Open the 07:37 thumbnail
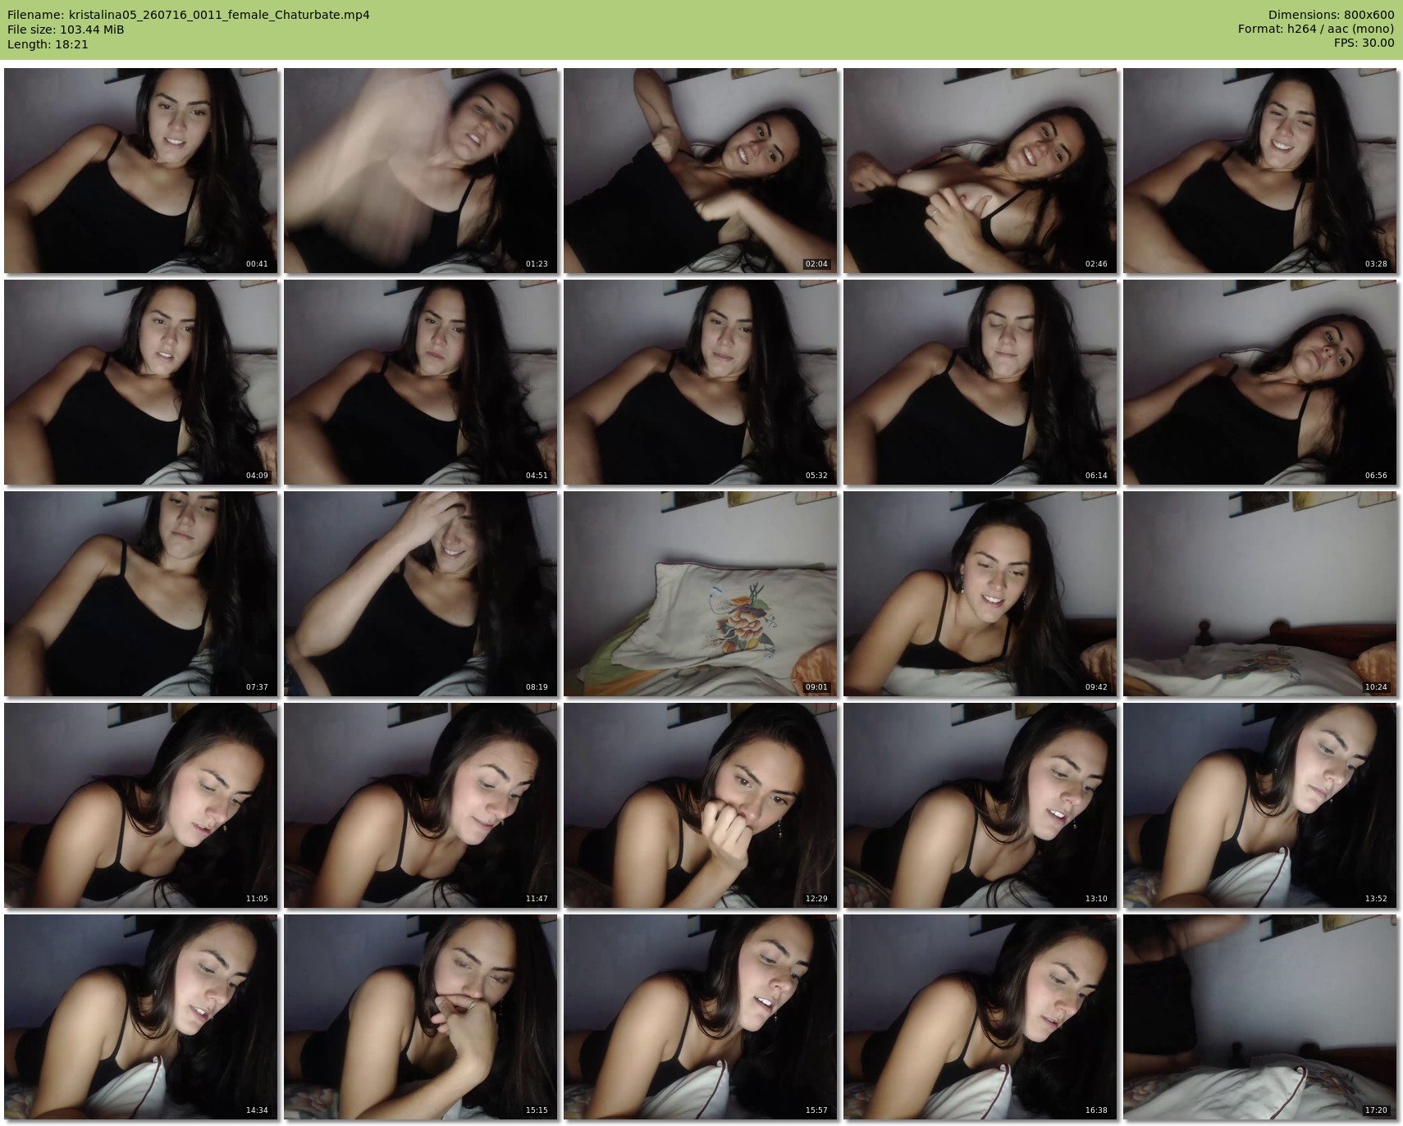1403x1126 pixels. 141,594
